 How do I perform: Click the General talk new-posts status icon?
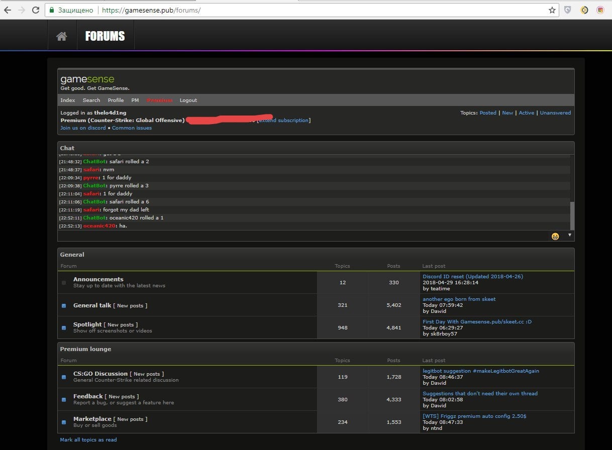[x=64, y=305]
